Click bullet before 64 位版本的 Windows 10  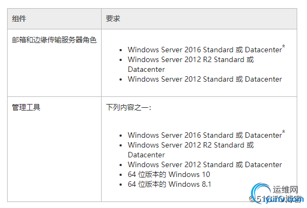coord(121,175)
